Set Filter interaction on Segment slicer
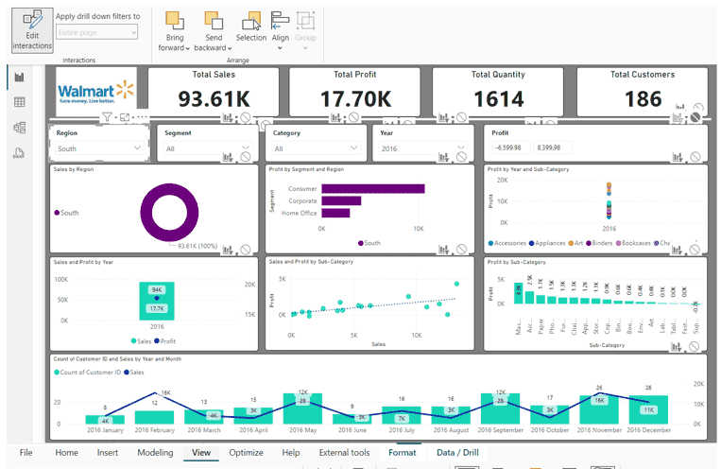 coord(228,157)
